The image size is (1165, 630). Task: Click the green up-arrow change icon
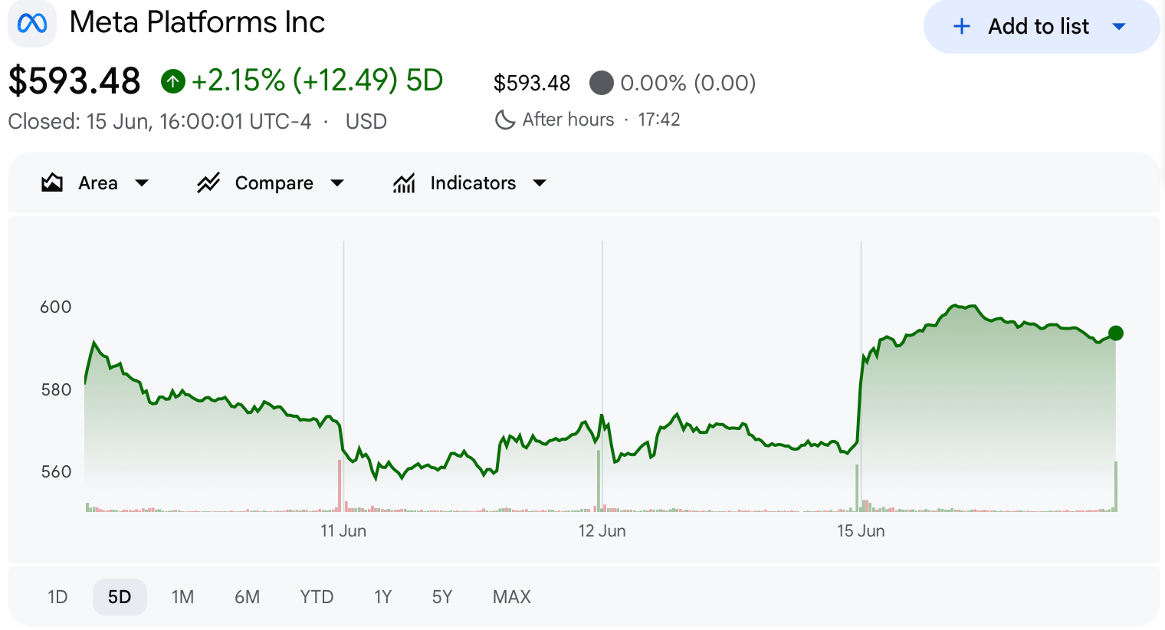[x=173, y=80]
